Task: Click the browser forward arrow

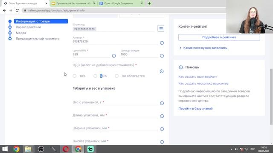Action: 11,10
